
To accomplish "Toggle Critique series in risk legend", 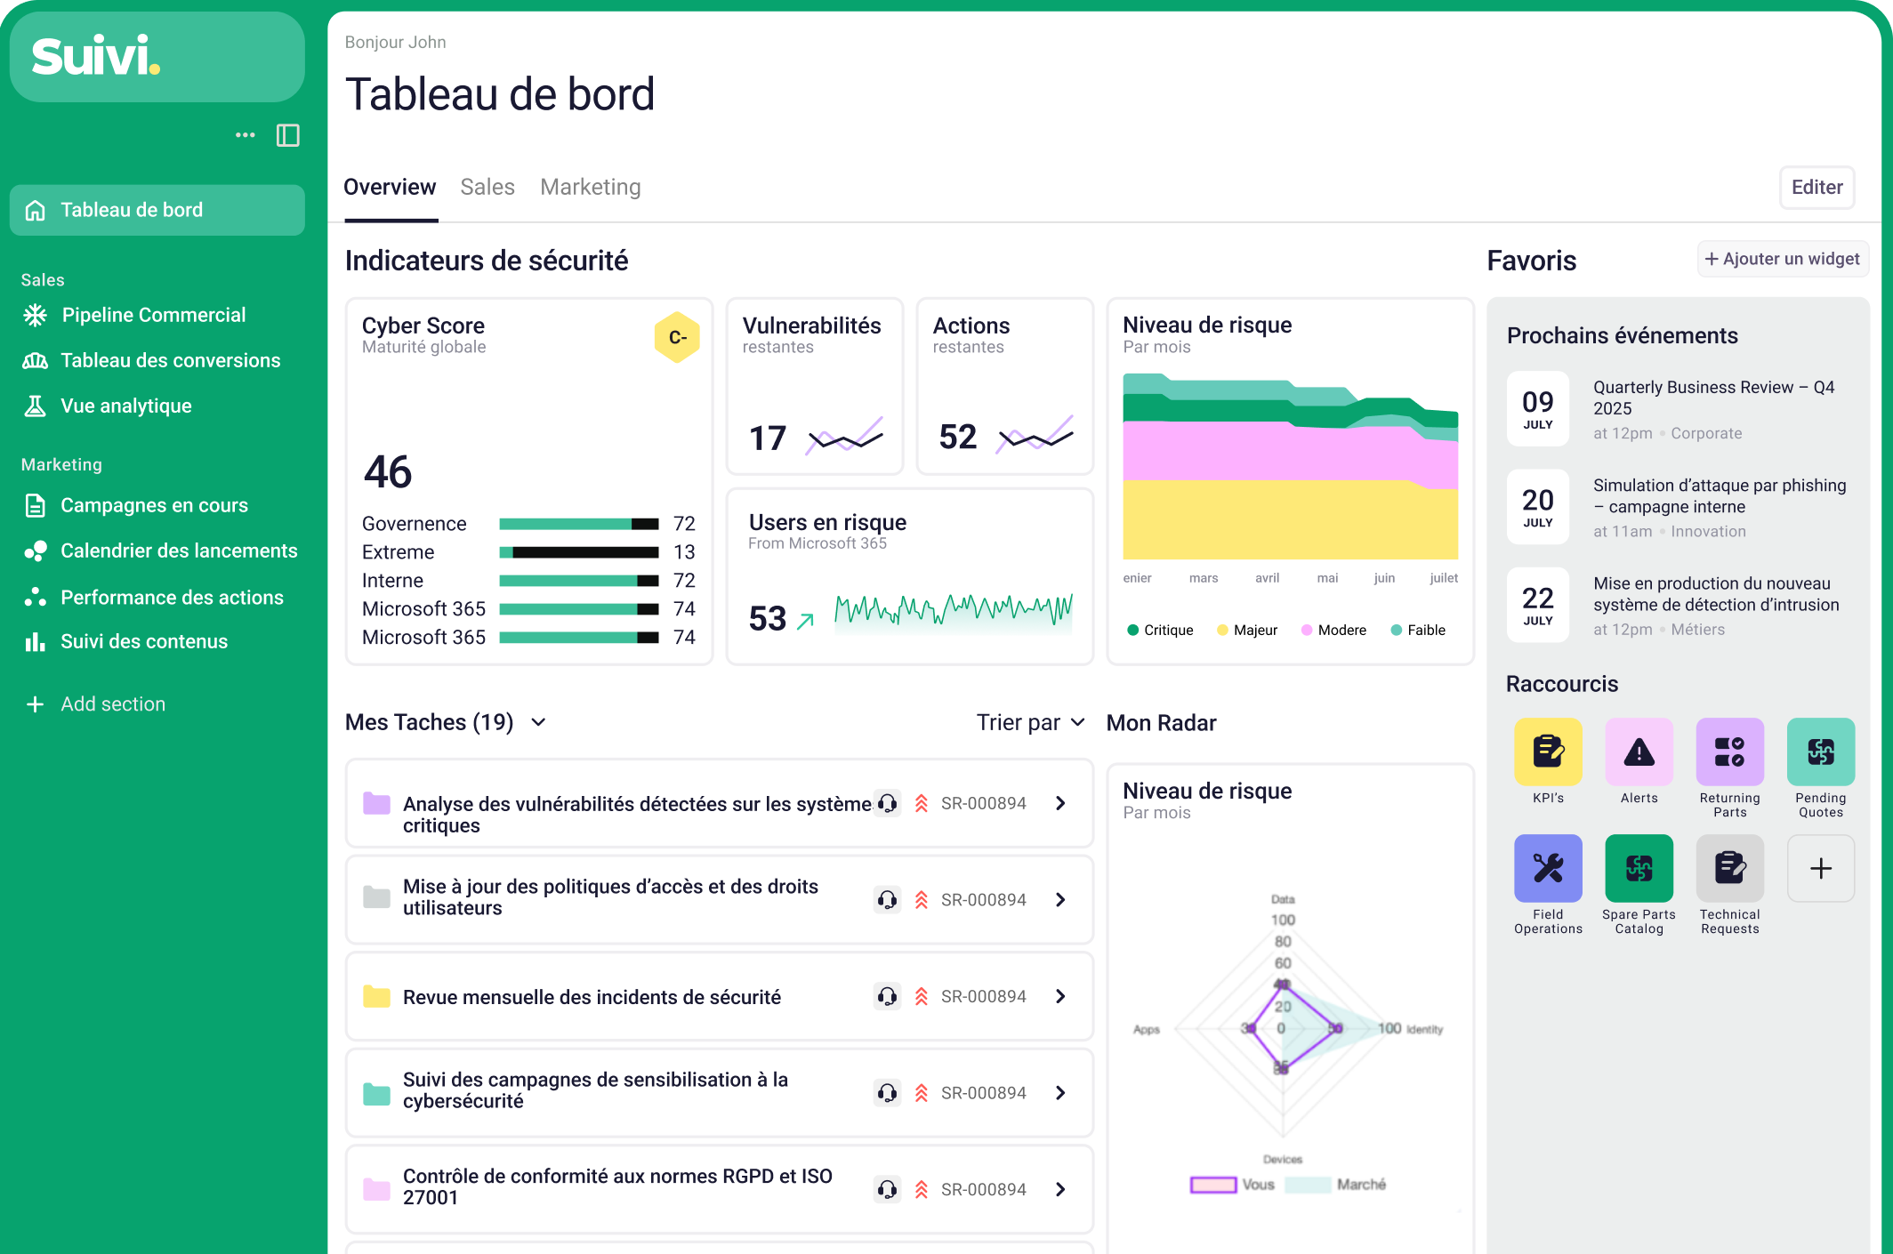I will pyautogui.click(x=1159, y=630).
